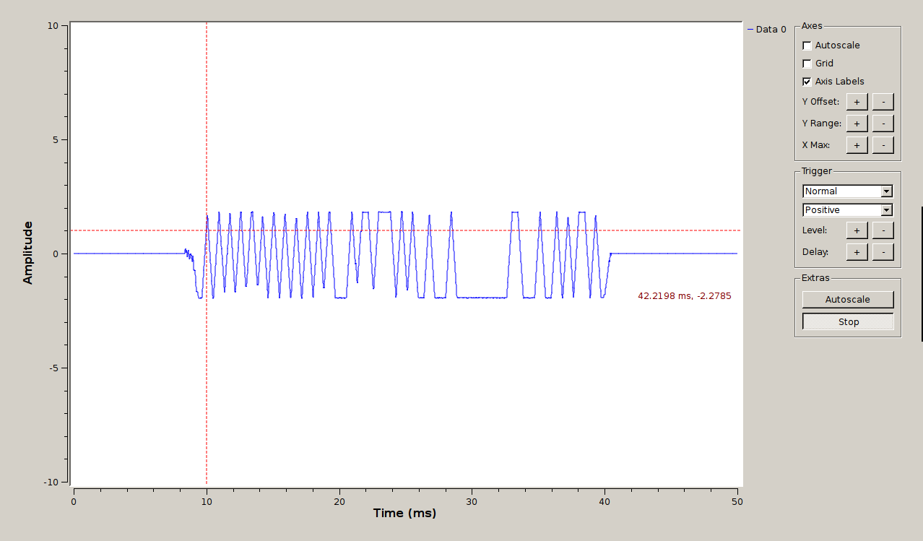
Task: Decrease X Max with minus button
Action: point(883,145)
